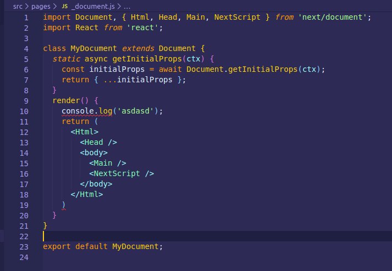Viewport: 392px width, 271px height.
Task: Click line number 10 in the gutter
Action: point(24,111)
